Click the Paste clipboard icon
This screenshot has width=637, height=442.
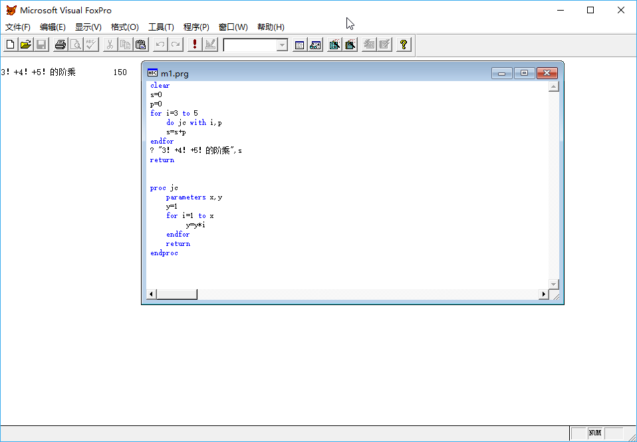(x=141, y=45)
